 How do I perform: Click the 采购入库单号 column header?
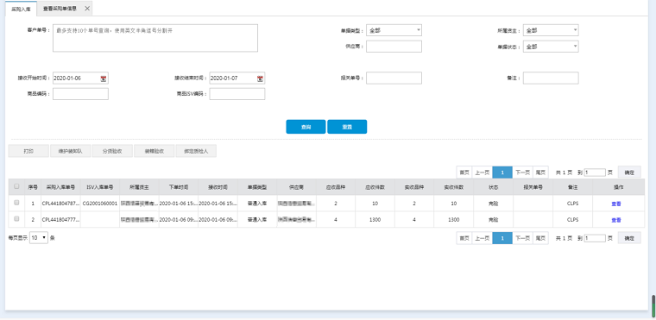(60, 187)
